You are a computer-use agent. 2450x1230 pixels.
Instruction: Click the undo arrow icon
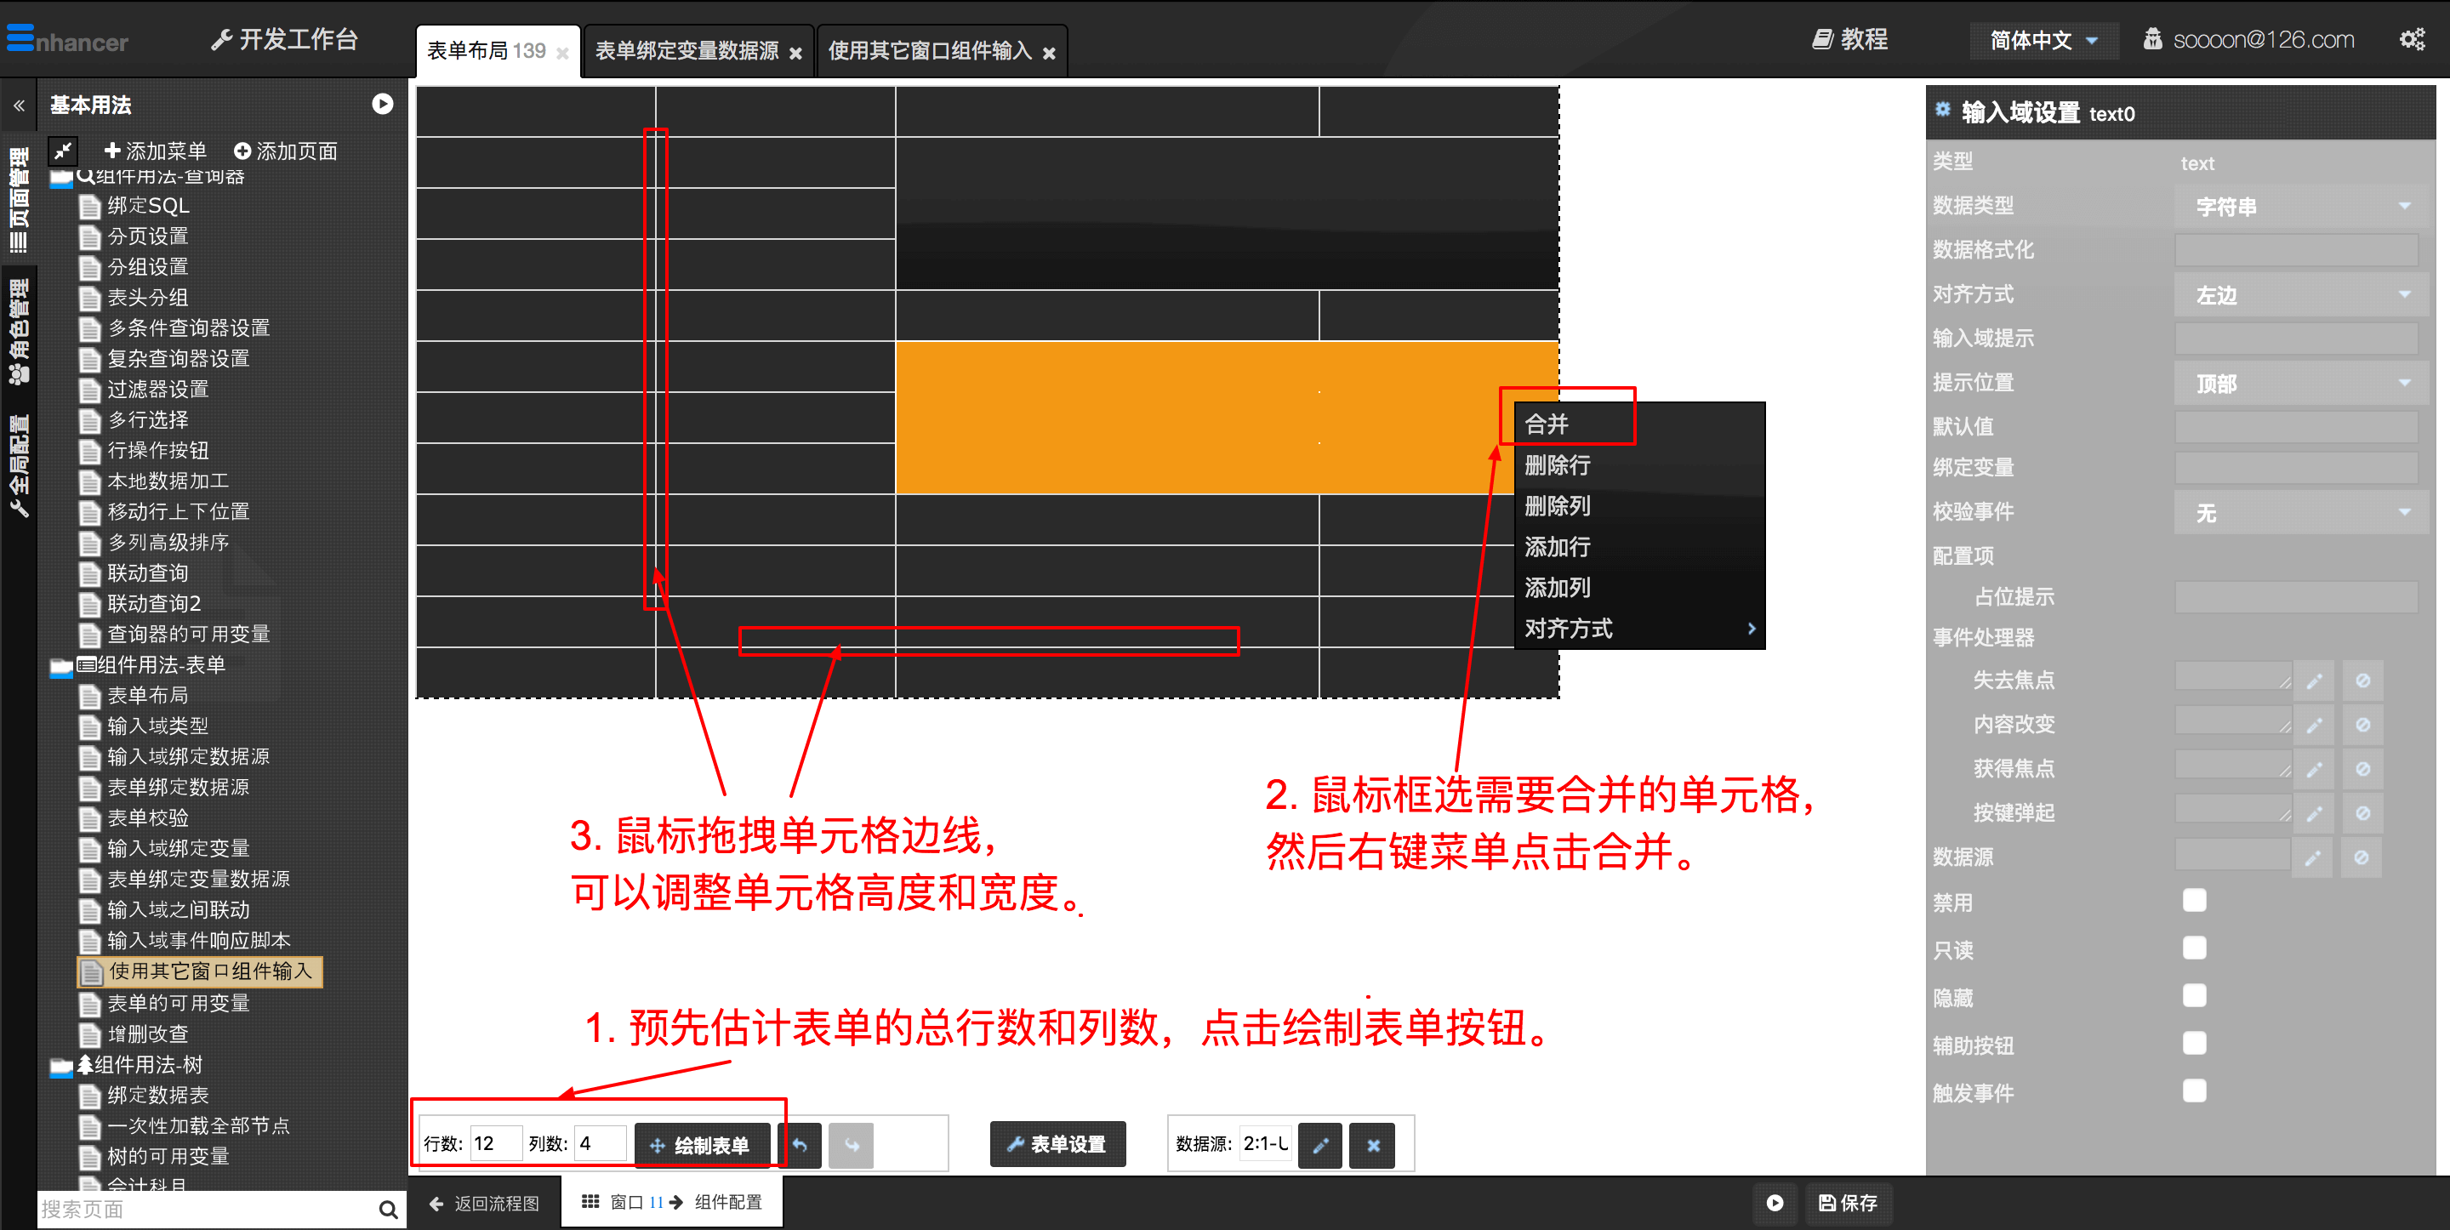[801, 1144]
